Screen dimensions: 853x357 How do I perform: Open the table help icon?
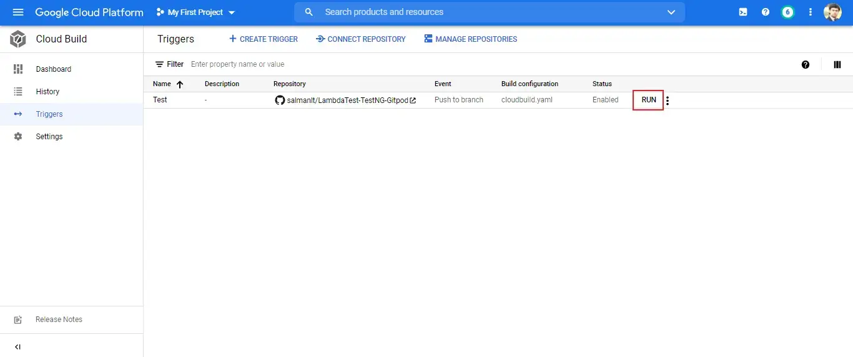pyautogui.click(x=806, y=64)
